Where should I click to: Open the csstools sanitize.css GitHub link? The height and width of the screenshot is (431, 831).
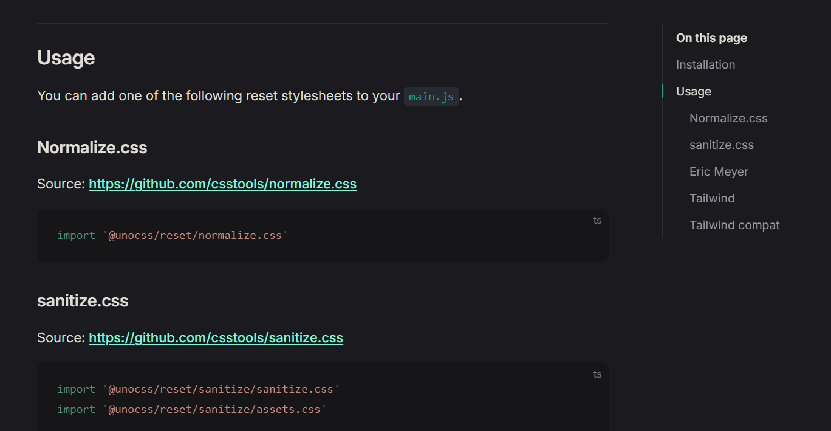[216, 337]
